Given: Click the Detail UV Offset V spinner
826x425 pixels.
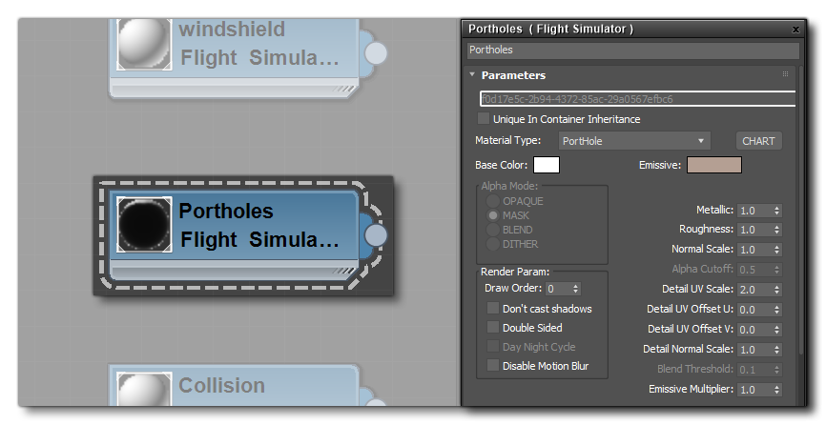Looking at the screenshot, I should [x=777, y=330].
